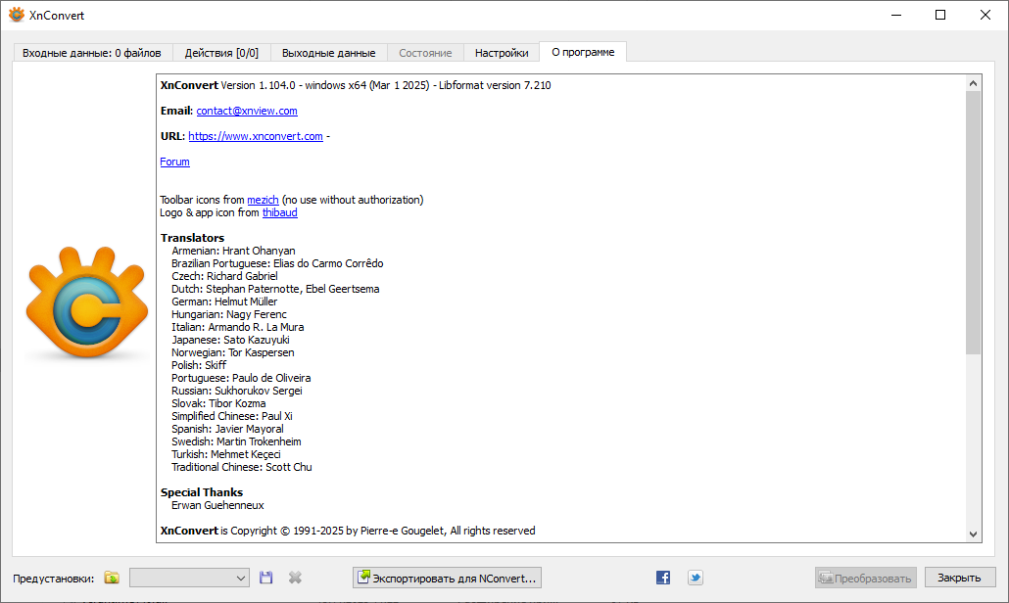Image resolution: width=1009 pixels, height=603 pixels.
Task: Click 'Portuguese: Paulo de Oliveira' line
Action: coord(241,378)
